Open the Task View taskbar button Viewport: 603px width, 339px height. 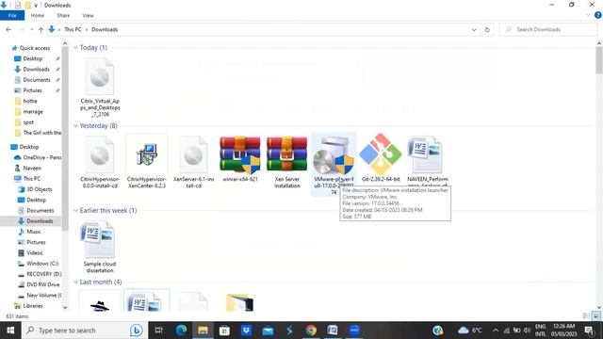tap(159, 331)
